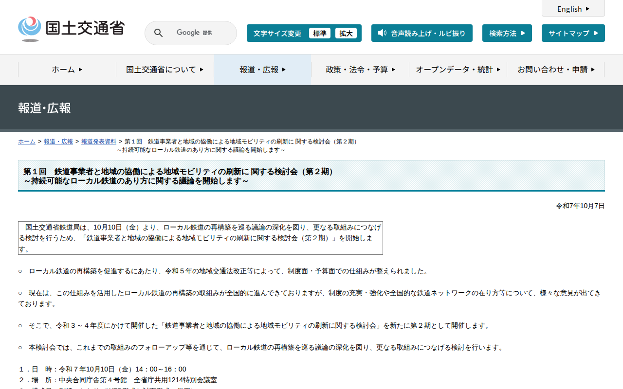Click the magnifier search icon
Viewport: 623px width, 389px height.
click(159, 33)
